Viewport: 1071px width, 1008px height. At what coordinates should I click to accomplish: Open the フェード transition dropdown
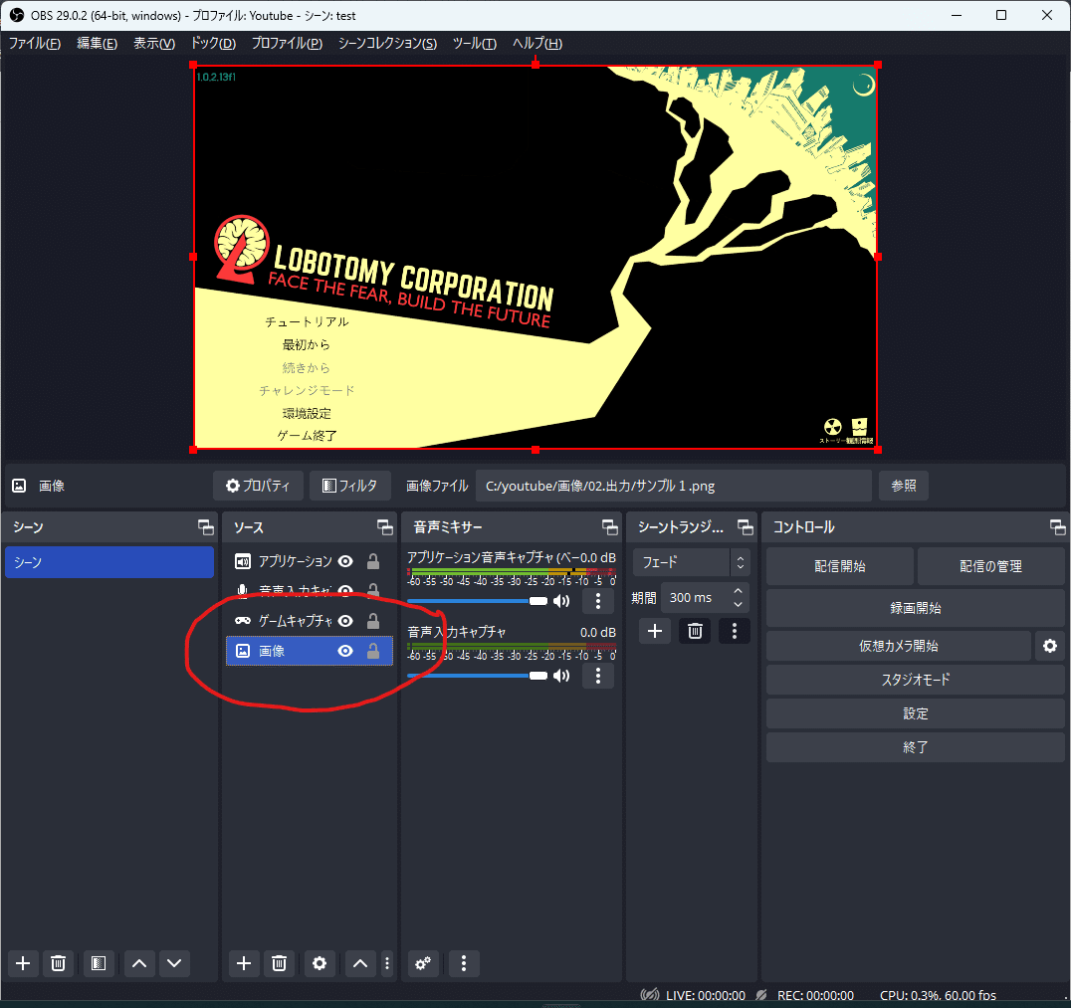[x=691, y=563]
